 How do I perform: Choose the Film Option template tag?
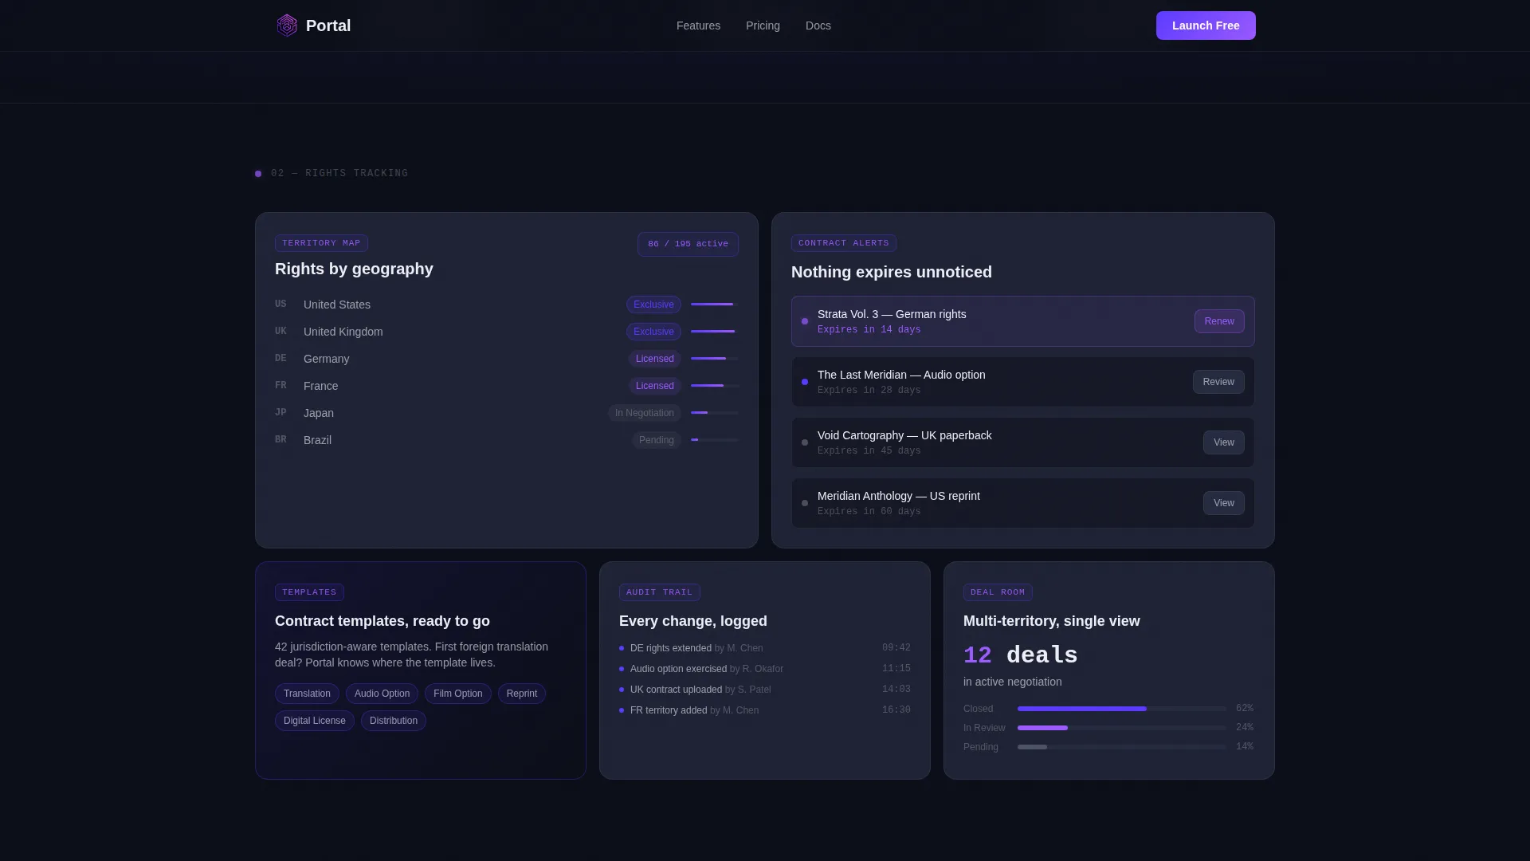tap(457, 694)
